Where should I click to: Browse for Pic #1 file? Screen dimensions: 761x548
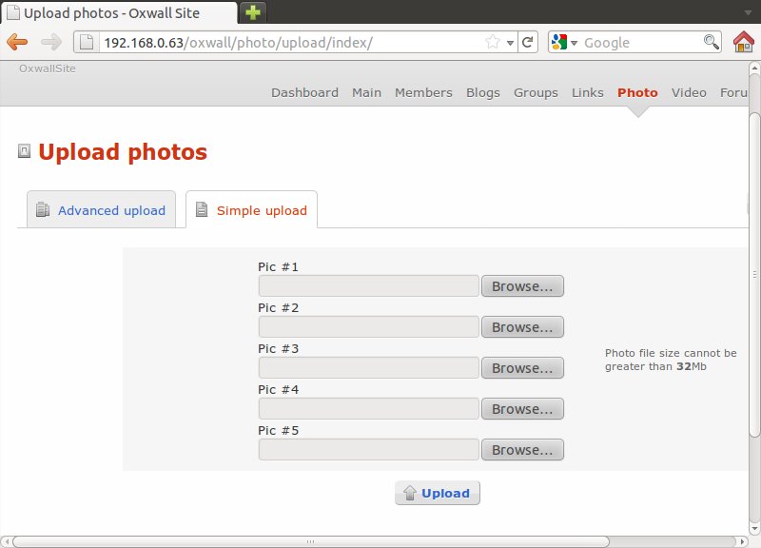pos(522,285)
